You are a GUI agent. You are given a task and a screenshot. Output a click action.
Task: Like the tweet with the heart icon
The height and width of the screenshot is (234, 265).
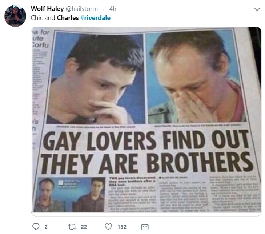click(x=108, y=227)
